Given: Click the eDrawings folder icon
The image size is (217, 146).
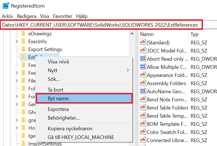Looking at the screenshot, I should pyautogui.click(x=24, y=34).
